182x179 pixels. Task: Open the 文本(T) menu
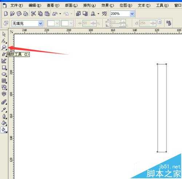tap(144, 5)
